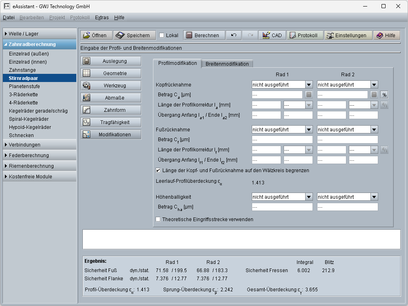The width and height of the screenshot is (408, 306).
Task: Open the Extras menu
Action: click(102, 18)
